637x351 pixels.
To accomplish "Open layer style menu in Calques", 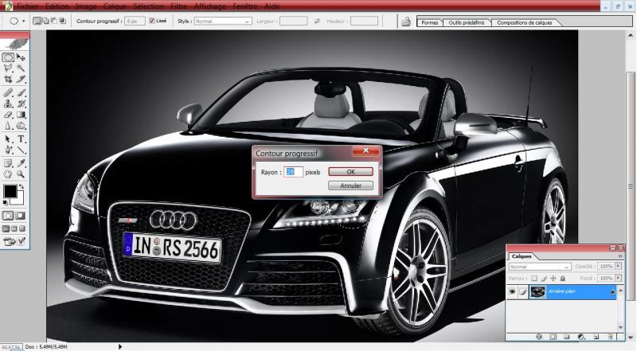I will (539, 337).
